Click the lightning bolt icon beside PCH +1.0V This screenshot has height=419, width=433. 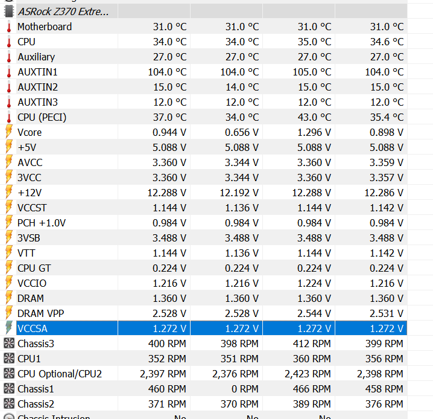9,222
